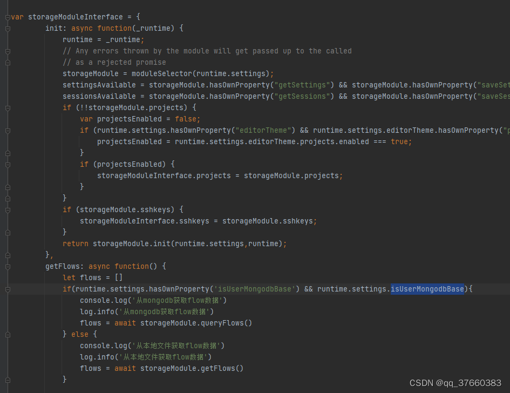The image size is (510, 393).
Task: Collapse the storageModuleInterface declaration fold marker
Action: pos(6,17)
